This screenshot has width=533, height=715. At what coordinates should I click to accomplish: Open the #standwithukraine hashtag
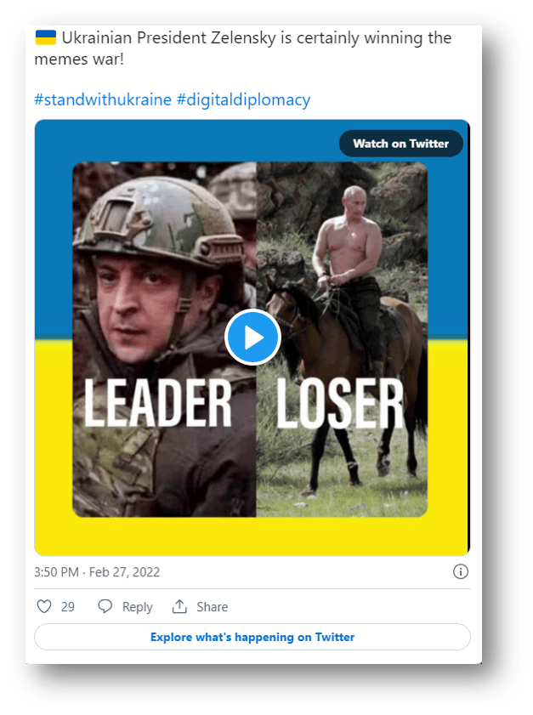click(103, 99)
